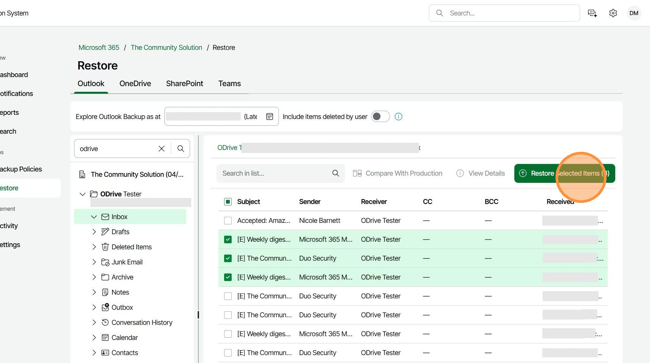Open the calendar date picker icon
Viewport: 650px width, 363px height.
[269, 116]
